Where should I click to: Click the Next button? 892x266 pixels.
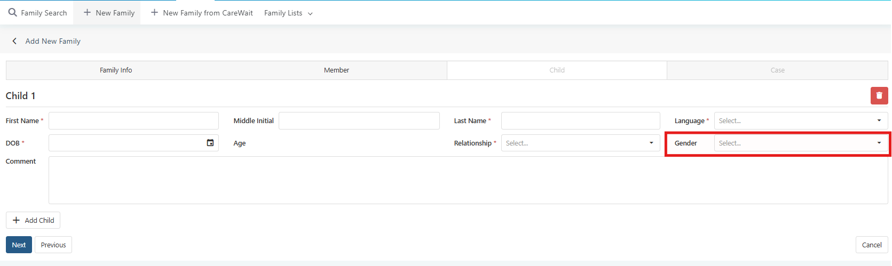(19, 245)
